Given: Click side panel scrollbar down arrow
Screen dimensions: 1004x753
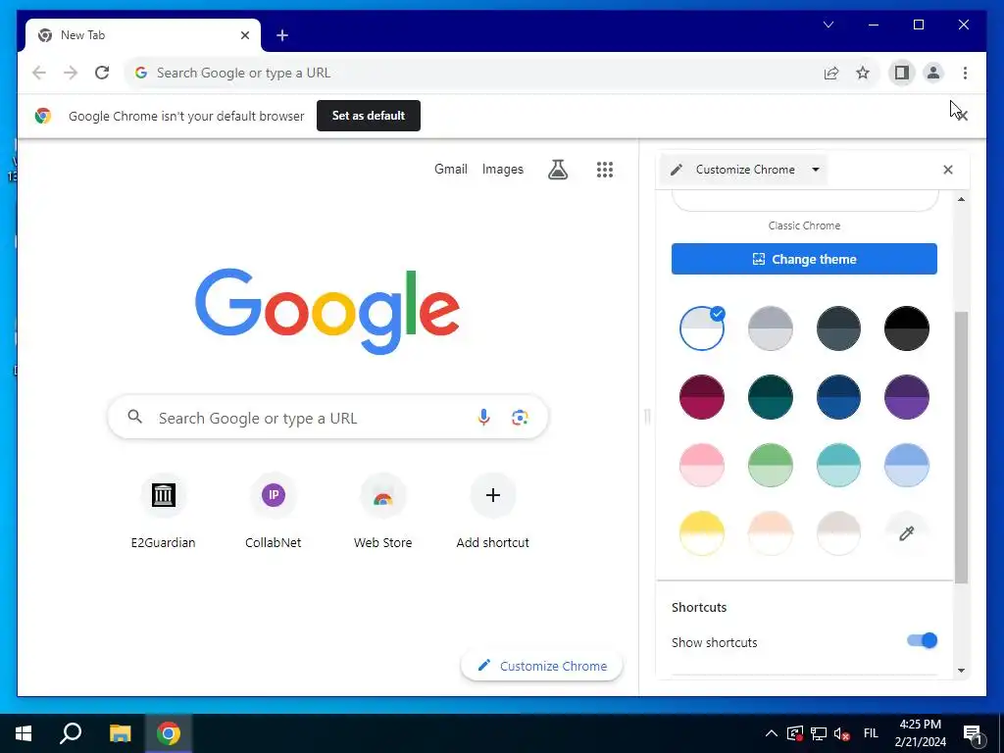Looking at the screenshot, I should tap(961, 671).
